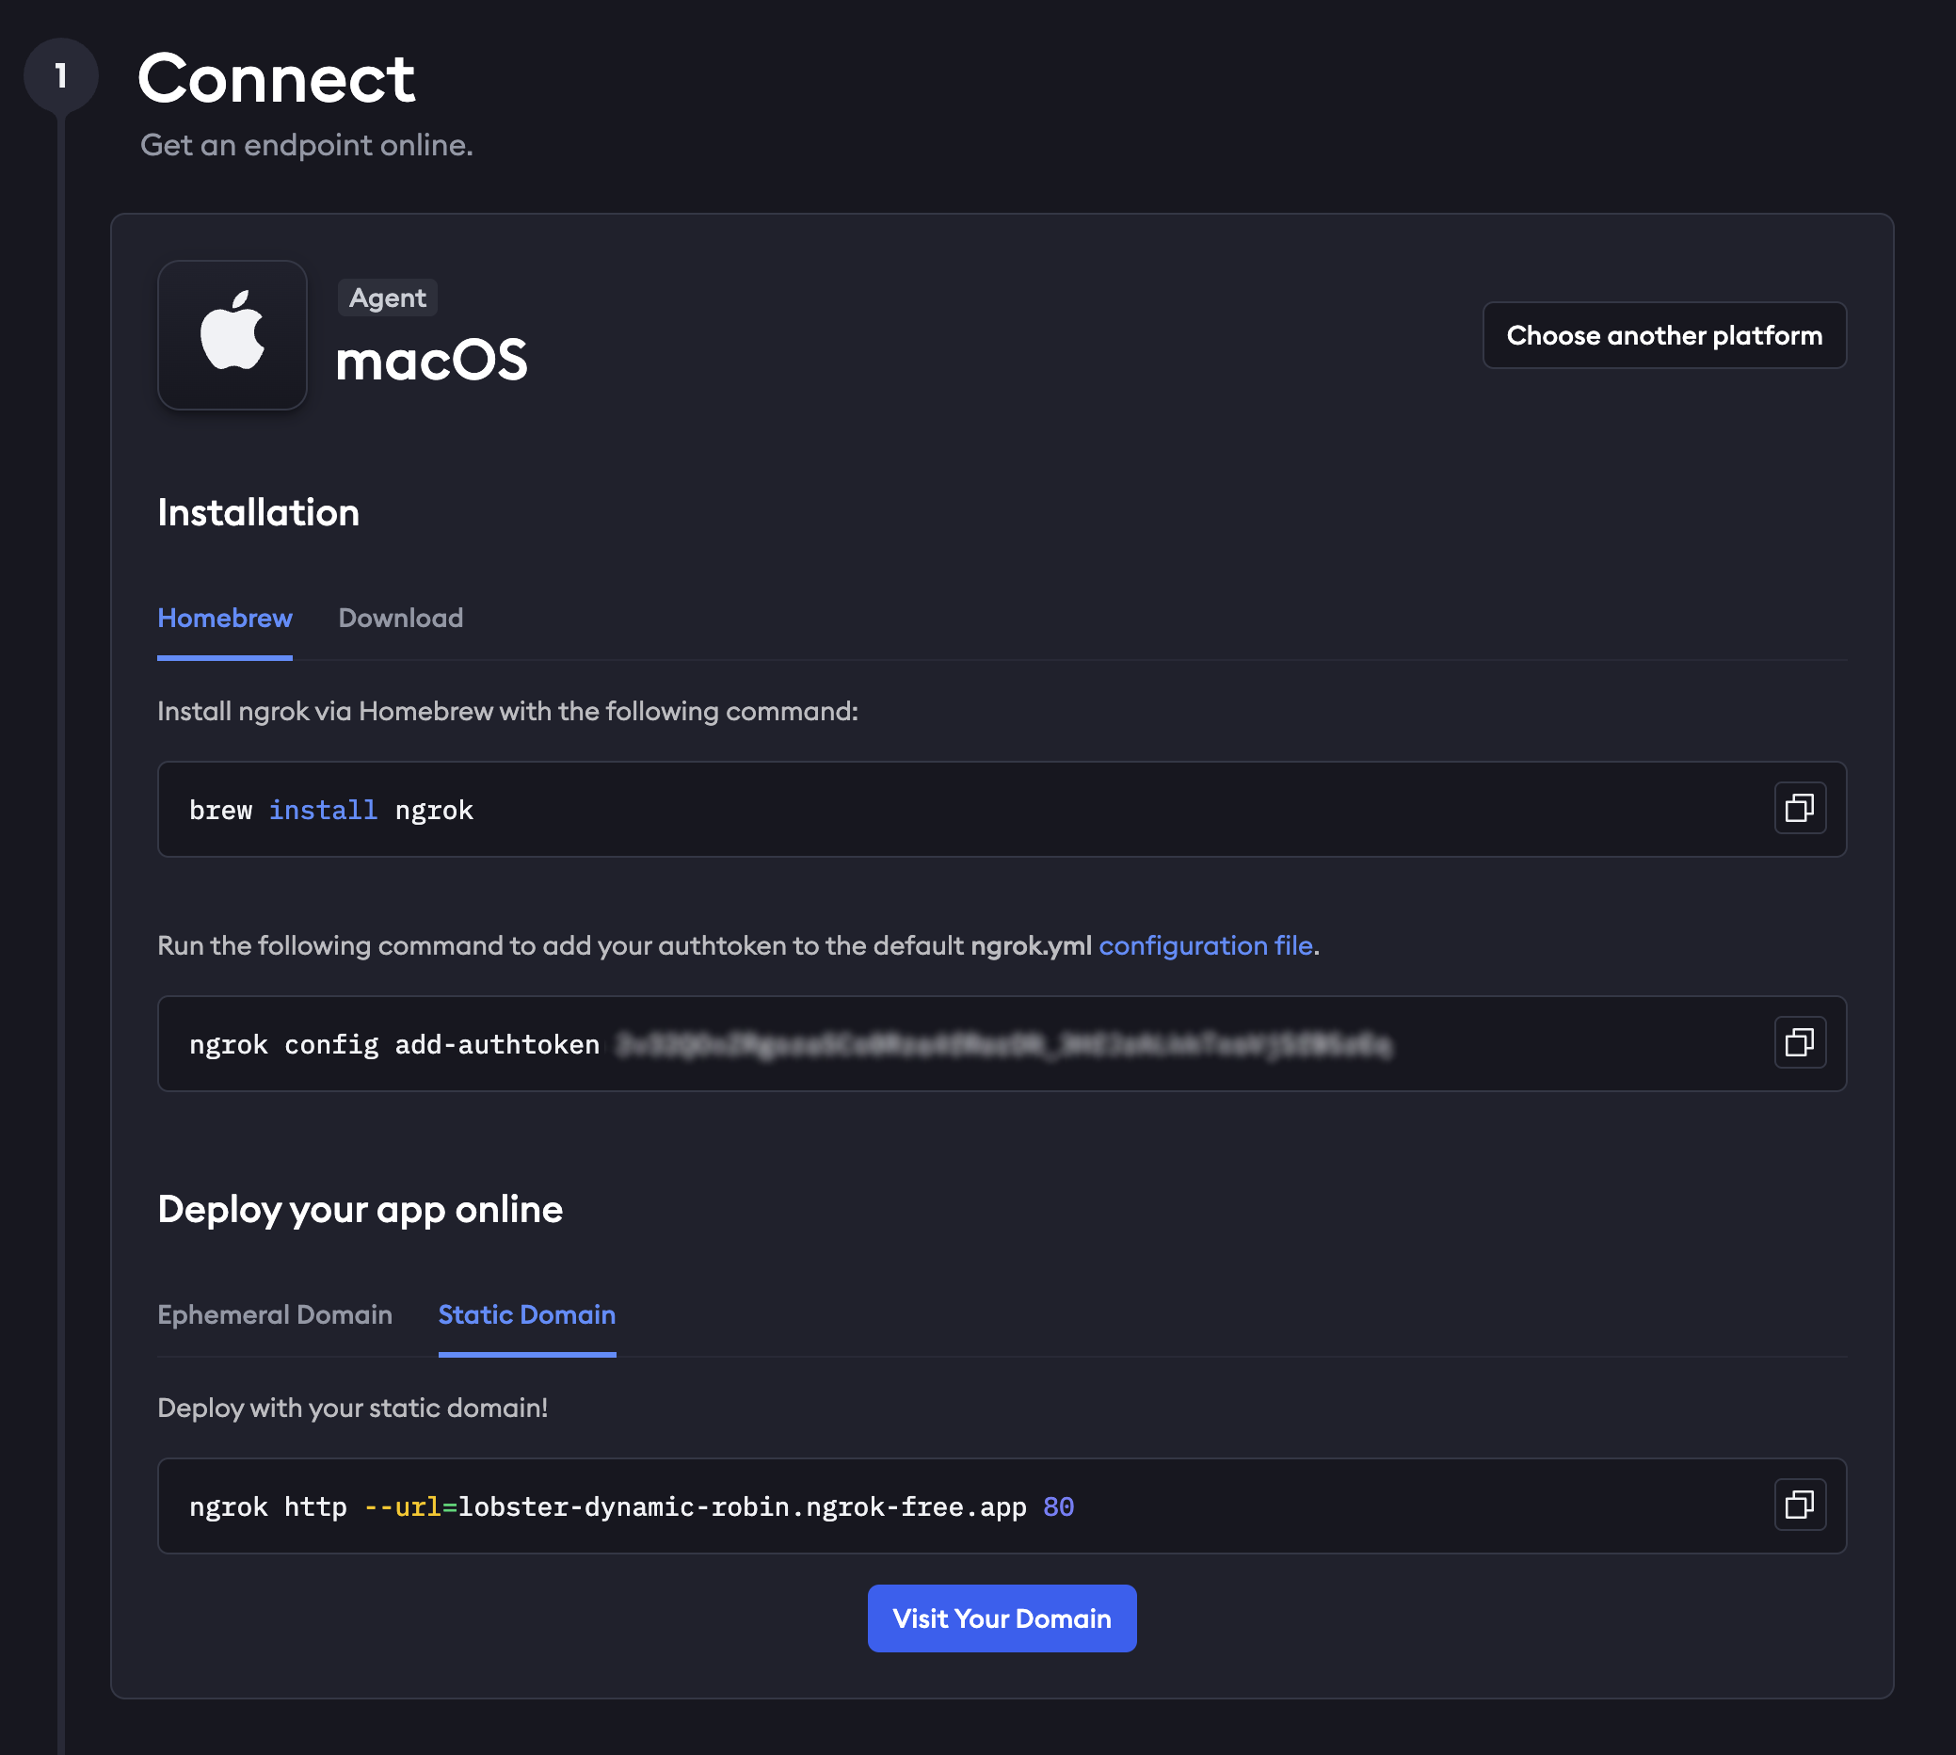
Task: Click the Visit Your Domain button
Action: click(x=1002, y=1618)
